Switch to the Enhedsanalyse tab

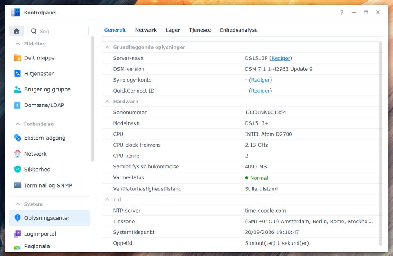[x=239, y=30]
